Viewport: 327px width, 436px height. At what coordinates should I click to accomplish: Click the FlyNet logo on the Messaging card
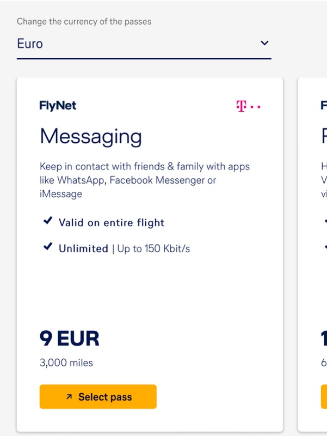coord(58,106)
